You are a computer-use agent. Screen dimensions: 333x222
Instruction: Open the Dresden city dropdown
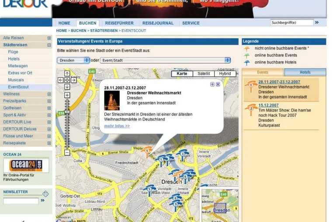73,60
